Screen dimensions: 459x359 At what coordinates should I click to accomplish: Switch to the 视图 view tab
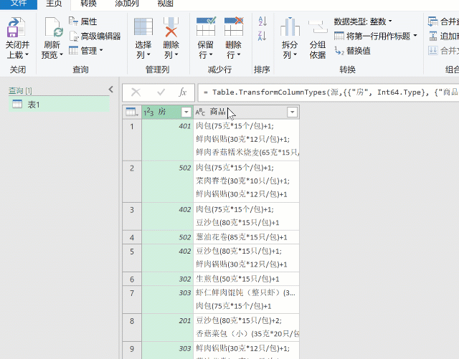pyautogui.click(x=165, y=4)
